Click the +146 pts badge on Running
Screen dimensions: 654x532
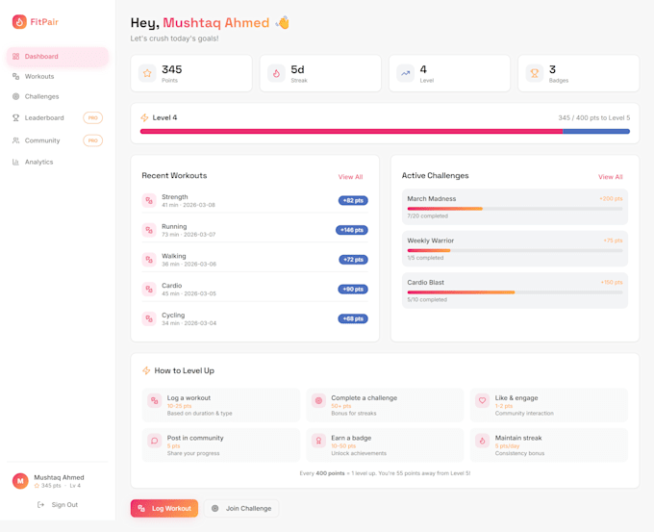[x=352, y=230]
